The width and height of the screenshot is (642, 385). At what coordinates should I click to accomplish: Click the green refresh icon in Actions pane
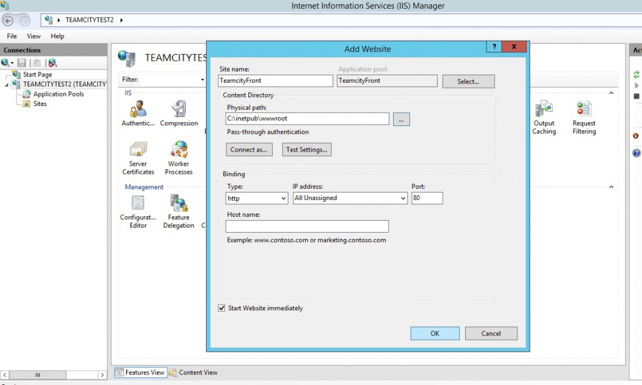point(636,75)
